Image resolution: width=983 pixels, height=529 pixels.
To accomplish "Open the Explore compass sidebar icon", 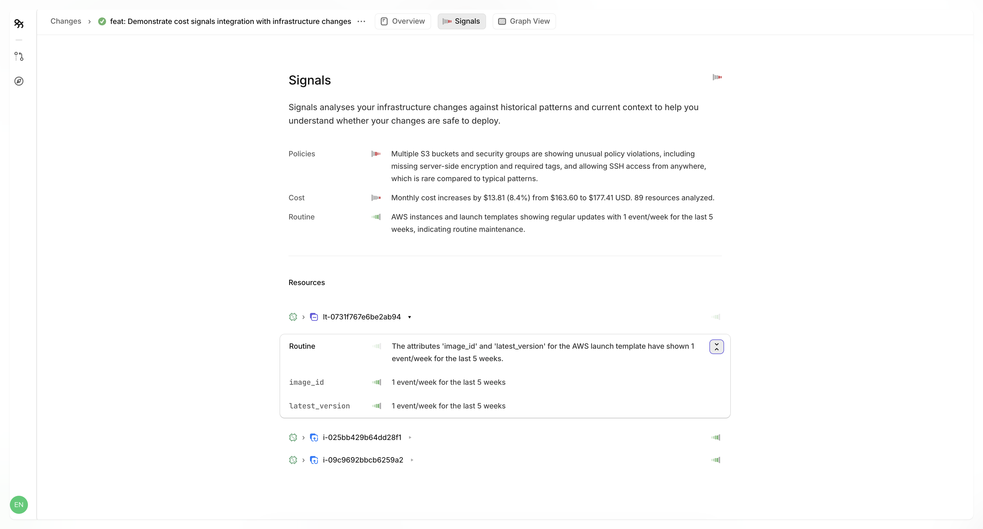I will [x=19, y=81].
